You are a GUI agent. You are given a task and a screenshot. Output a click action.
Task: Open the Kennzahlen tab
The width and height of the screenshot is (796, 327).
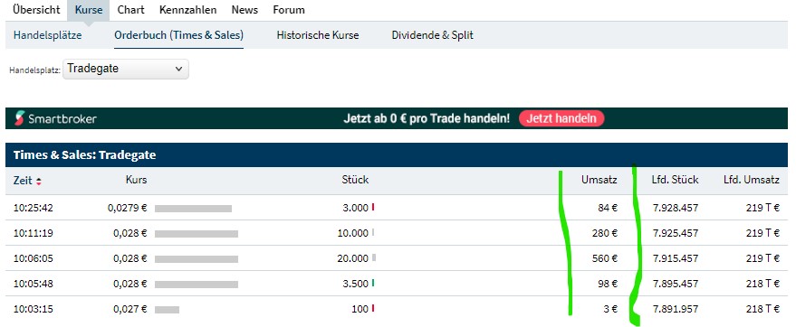pyautogui.click(x=187, y=10)
